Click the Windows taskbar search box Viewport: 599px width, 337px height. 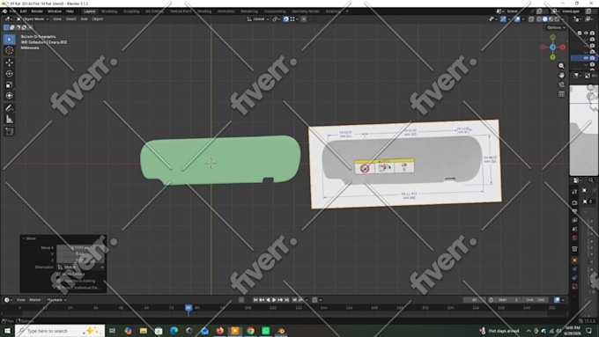coord(61,331)
